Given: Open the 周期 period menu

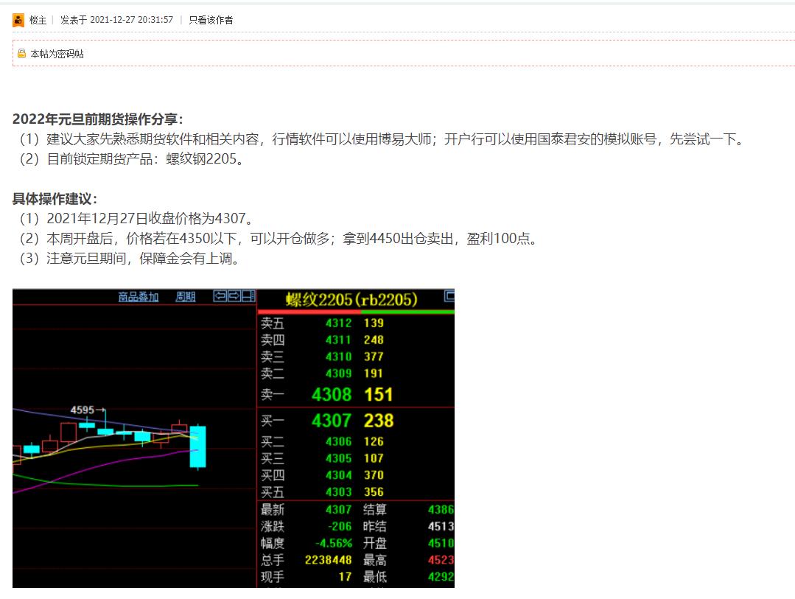Looking at the screenshot, I should point(186,297).
